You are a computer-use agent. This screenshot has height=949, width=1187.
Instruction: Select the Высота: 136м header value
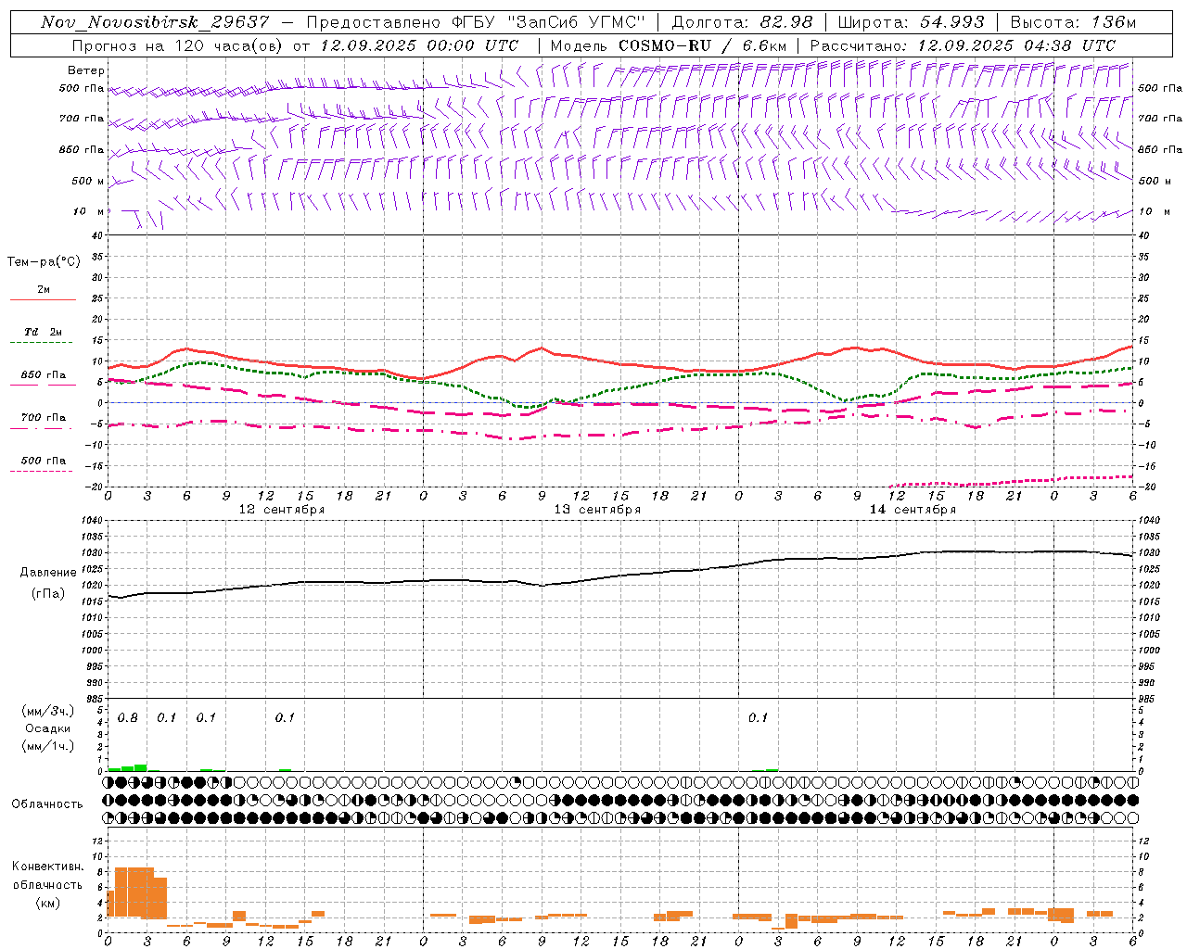click(x=1073, y=22)
